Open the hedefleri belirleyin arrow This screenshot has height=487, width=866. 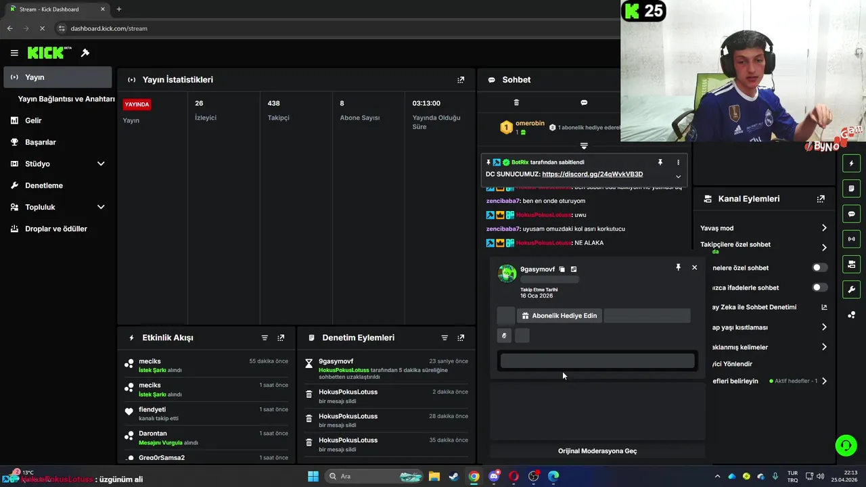click(x=824, y=381)
